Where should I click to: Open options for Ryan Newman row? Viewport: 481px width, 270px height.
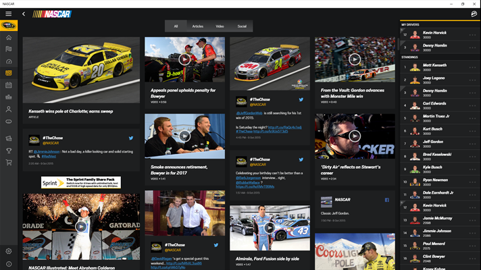point(472,182)
